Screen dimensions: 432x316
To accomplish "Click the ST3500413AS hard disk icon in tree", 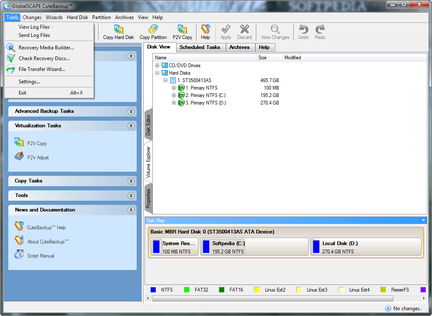I will [x=173, y=80].
